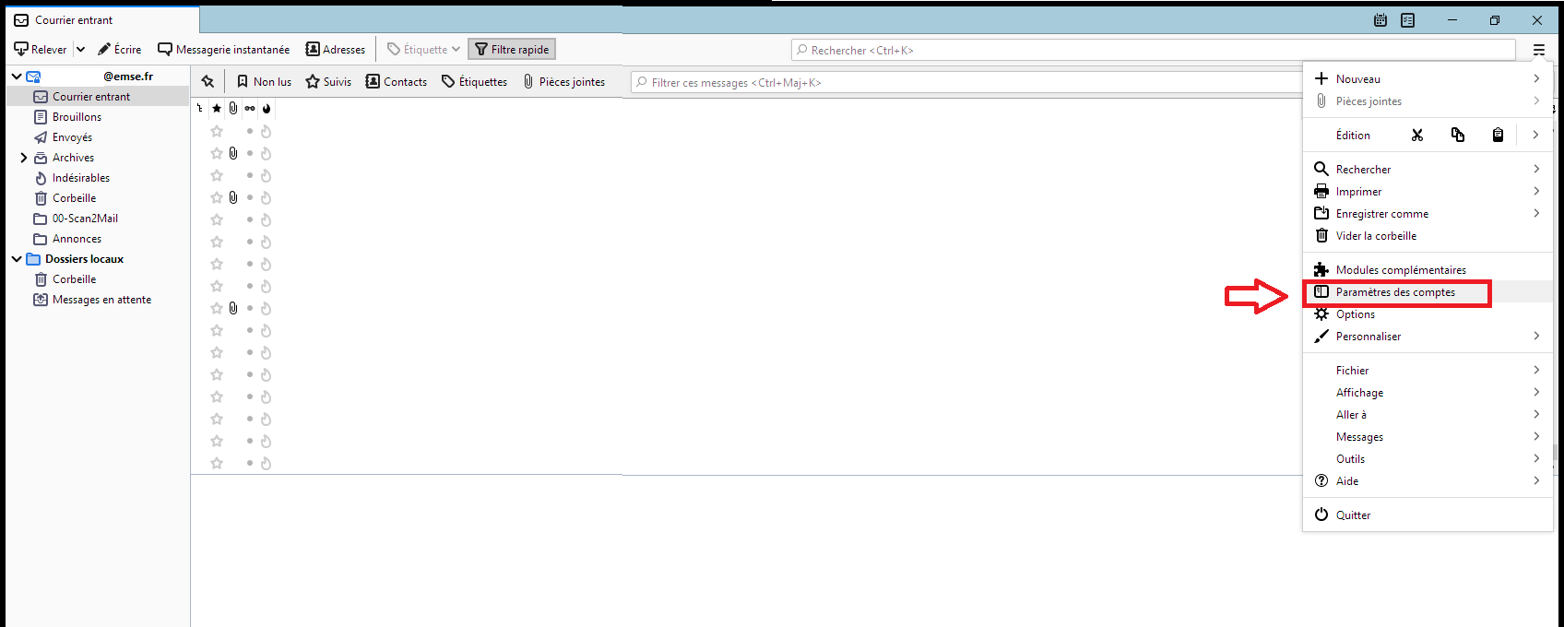Toggle the Filtre rapide button
Screen dimensions: 1564x627
tap(512, 50)
